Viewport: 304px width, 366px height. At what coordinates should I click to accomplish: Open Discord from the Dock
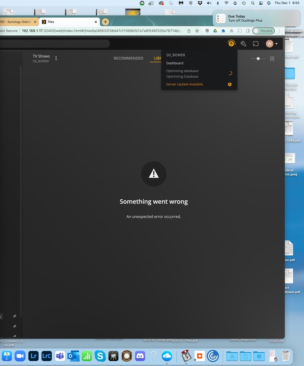tap(140, 356)
